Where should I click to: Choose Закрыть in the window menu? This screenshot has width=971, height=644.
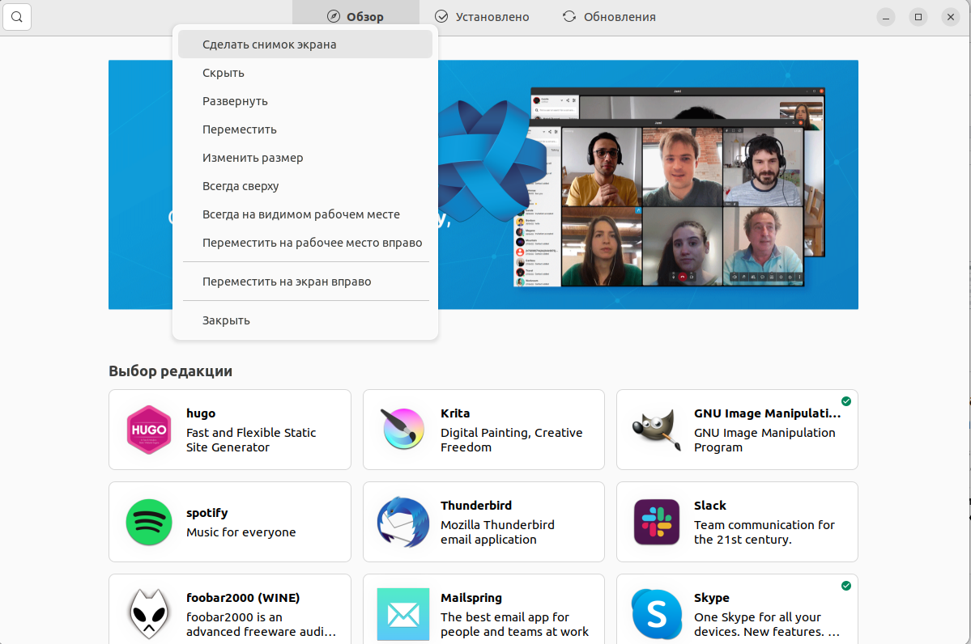[305, 320]
